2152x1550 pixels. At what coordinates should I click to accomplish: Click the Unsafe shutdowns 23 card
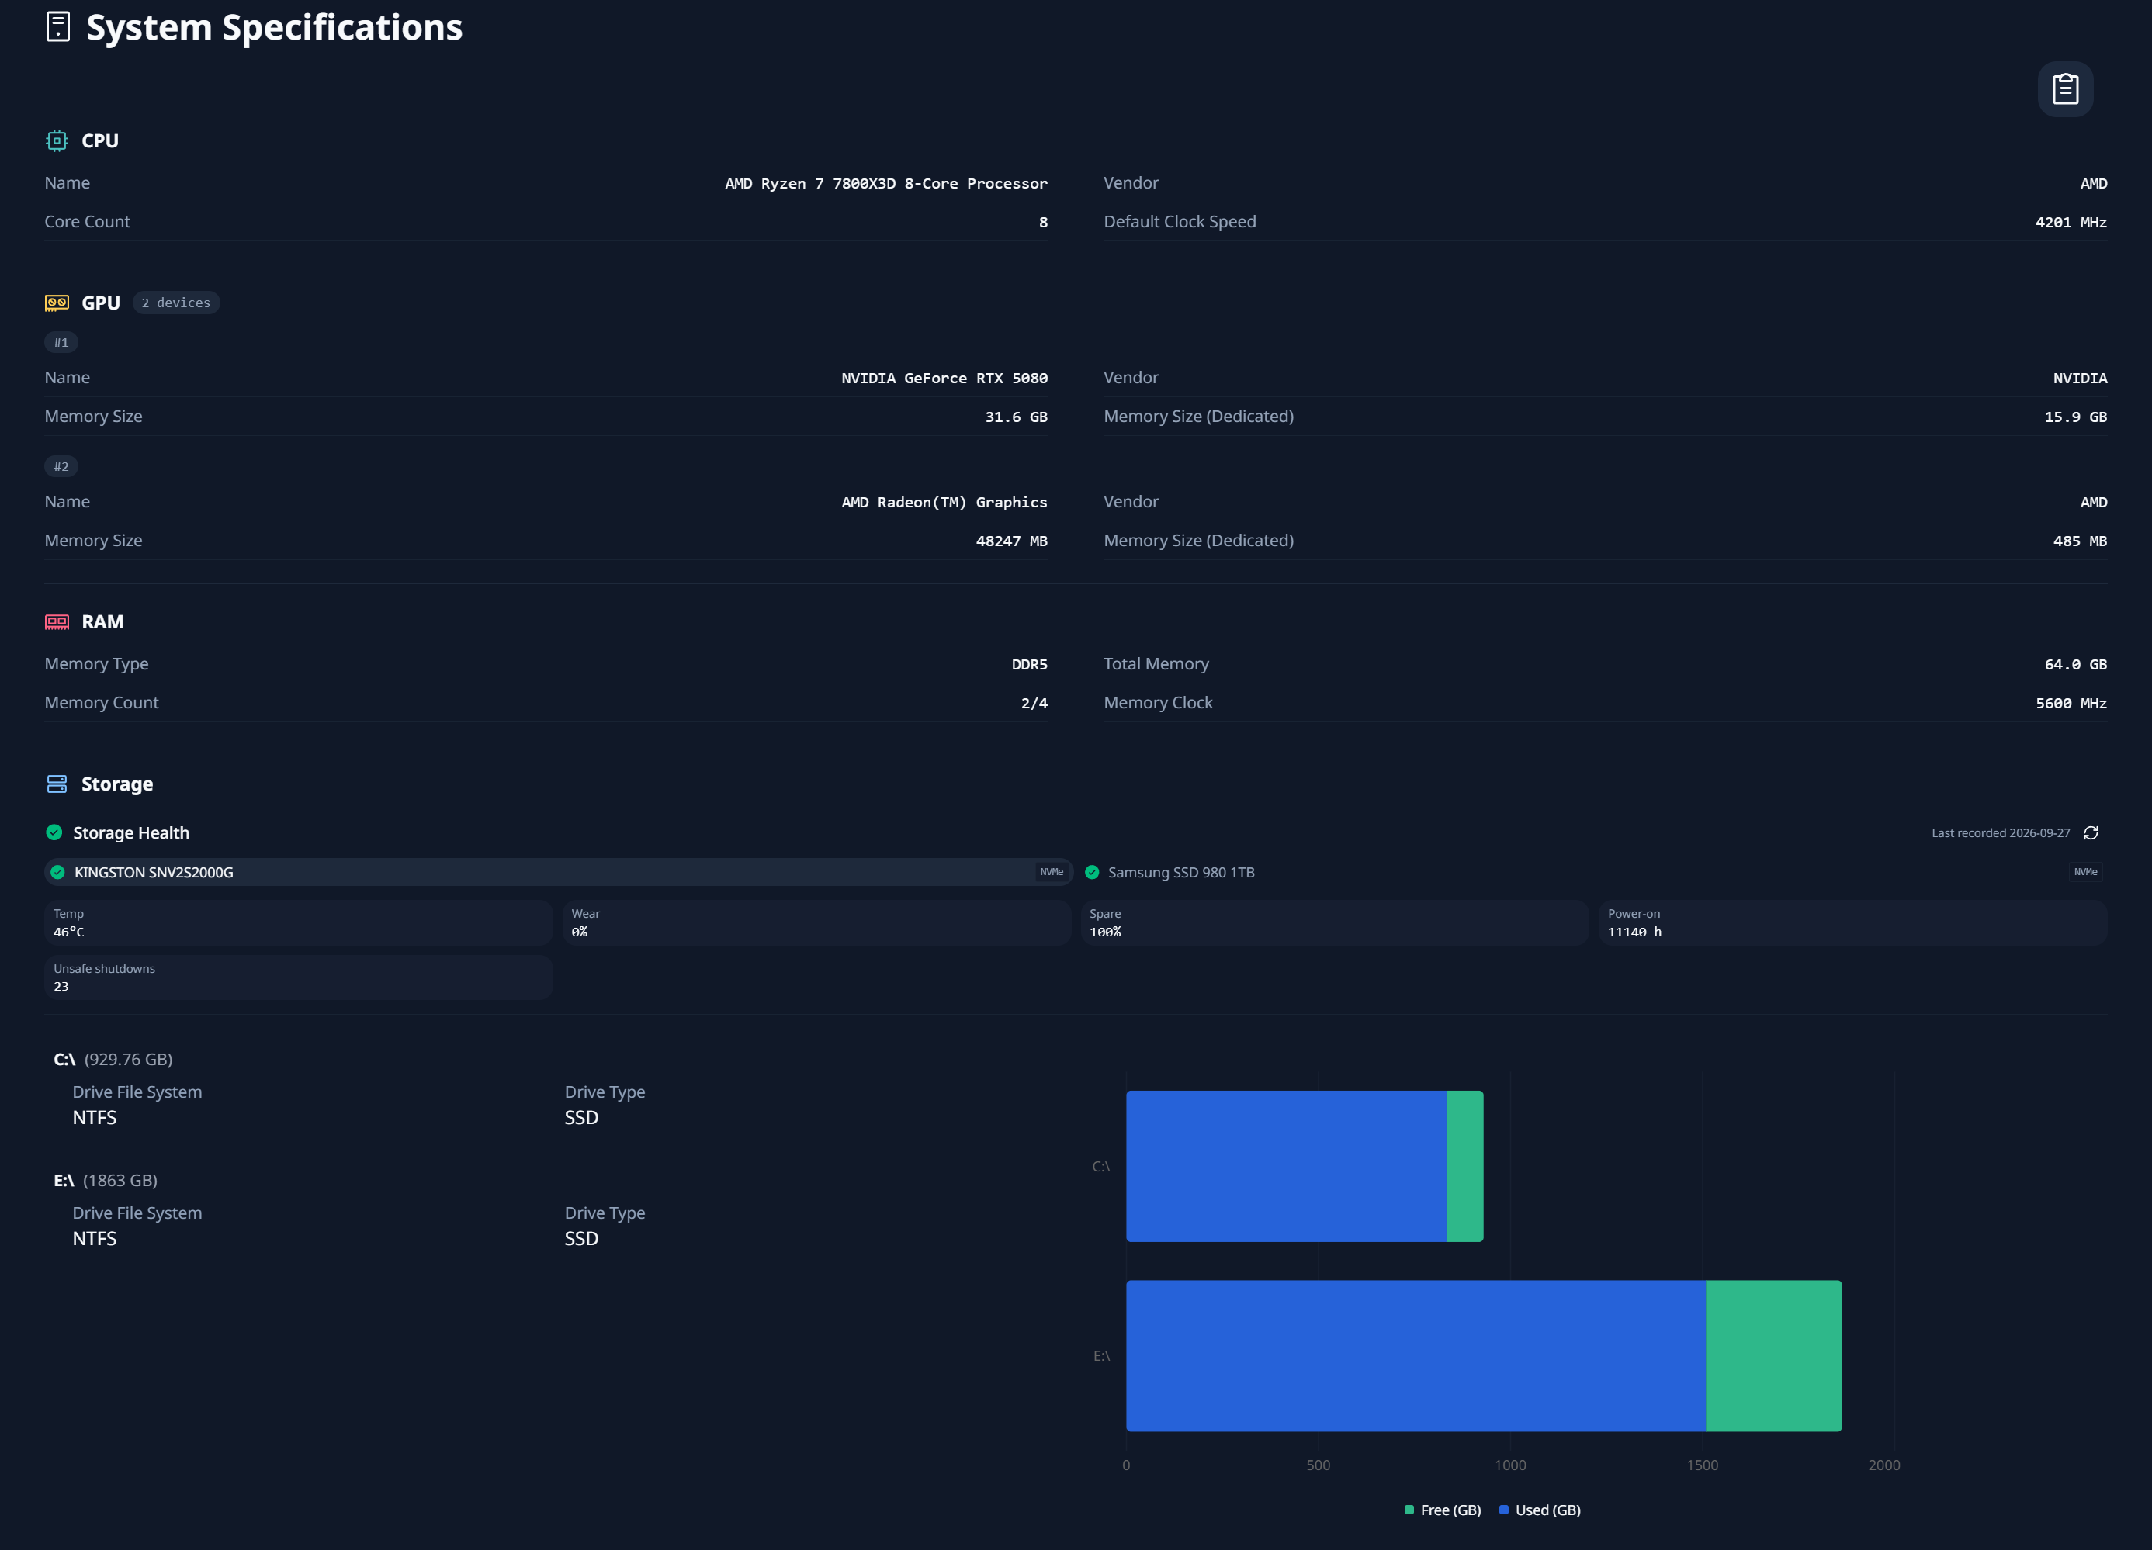(298, 978)
